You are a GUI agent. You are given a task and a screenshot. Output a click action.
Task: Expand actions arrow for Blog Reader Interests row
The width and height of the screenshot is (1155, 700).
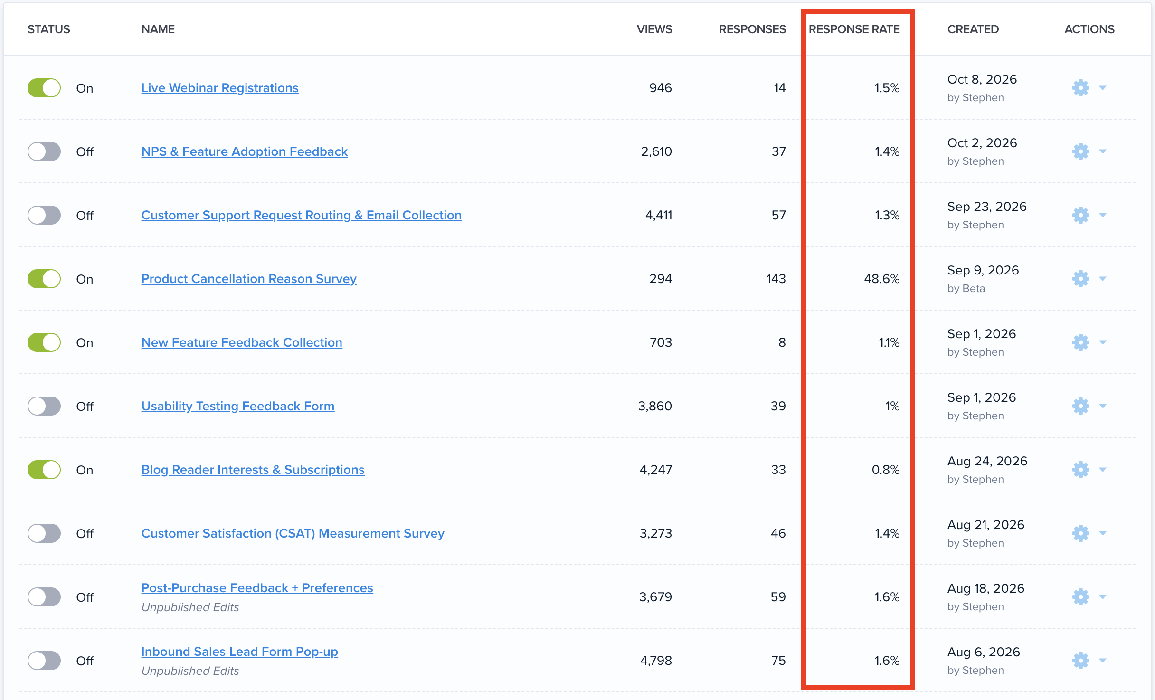[x=1103, y=470]
